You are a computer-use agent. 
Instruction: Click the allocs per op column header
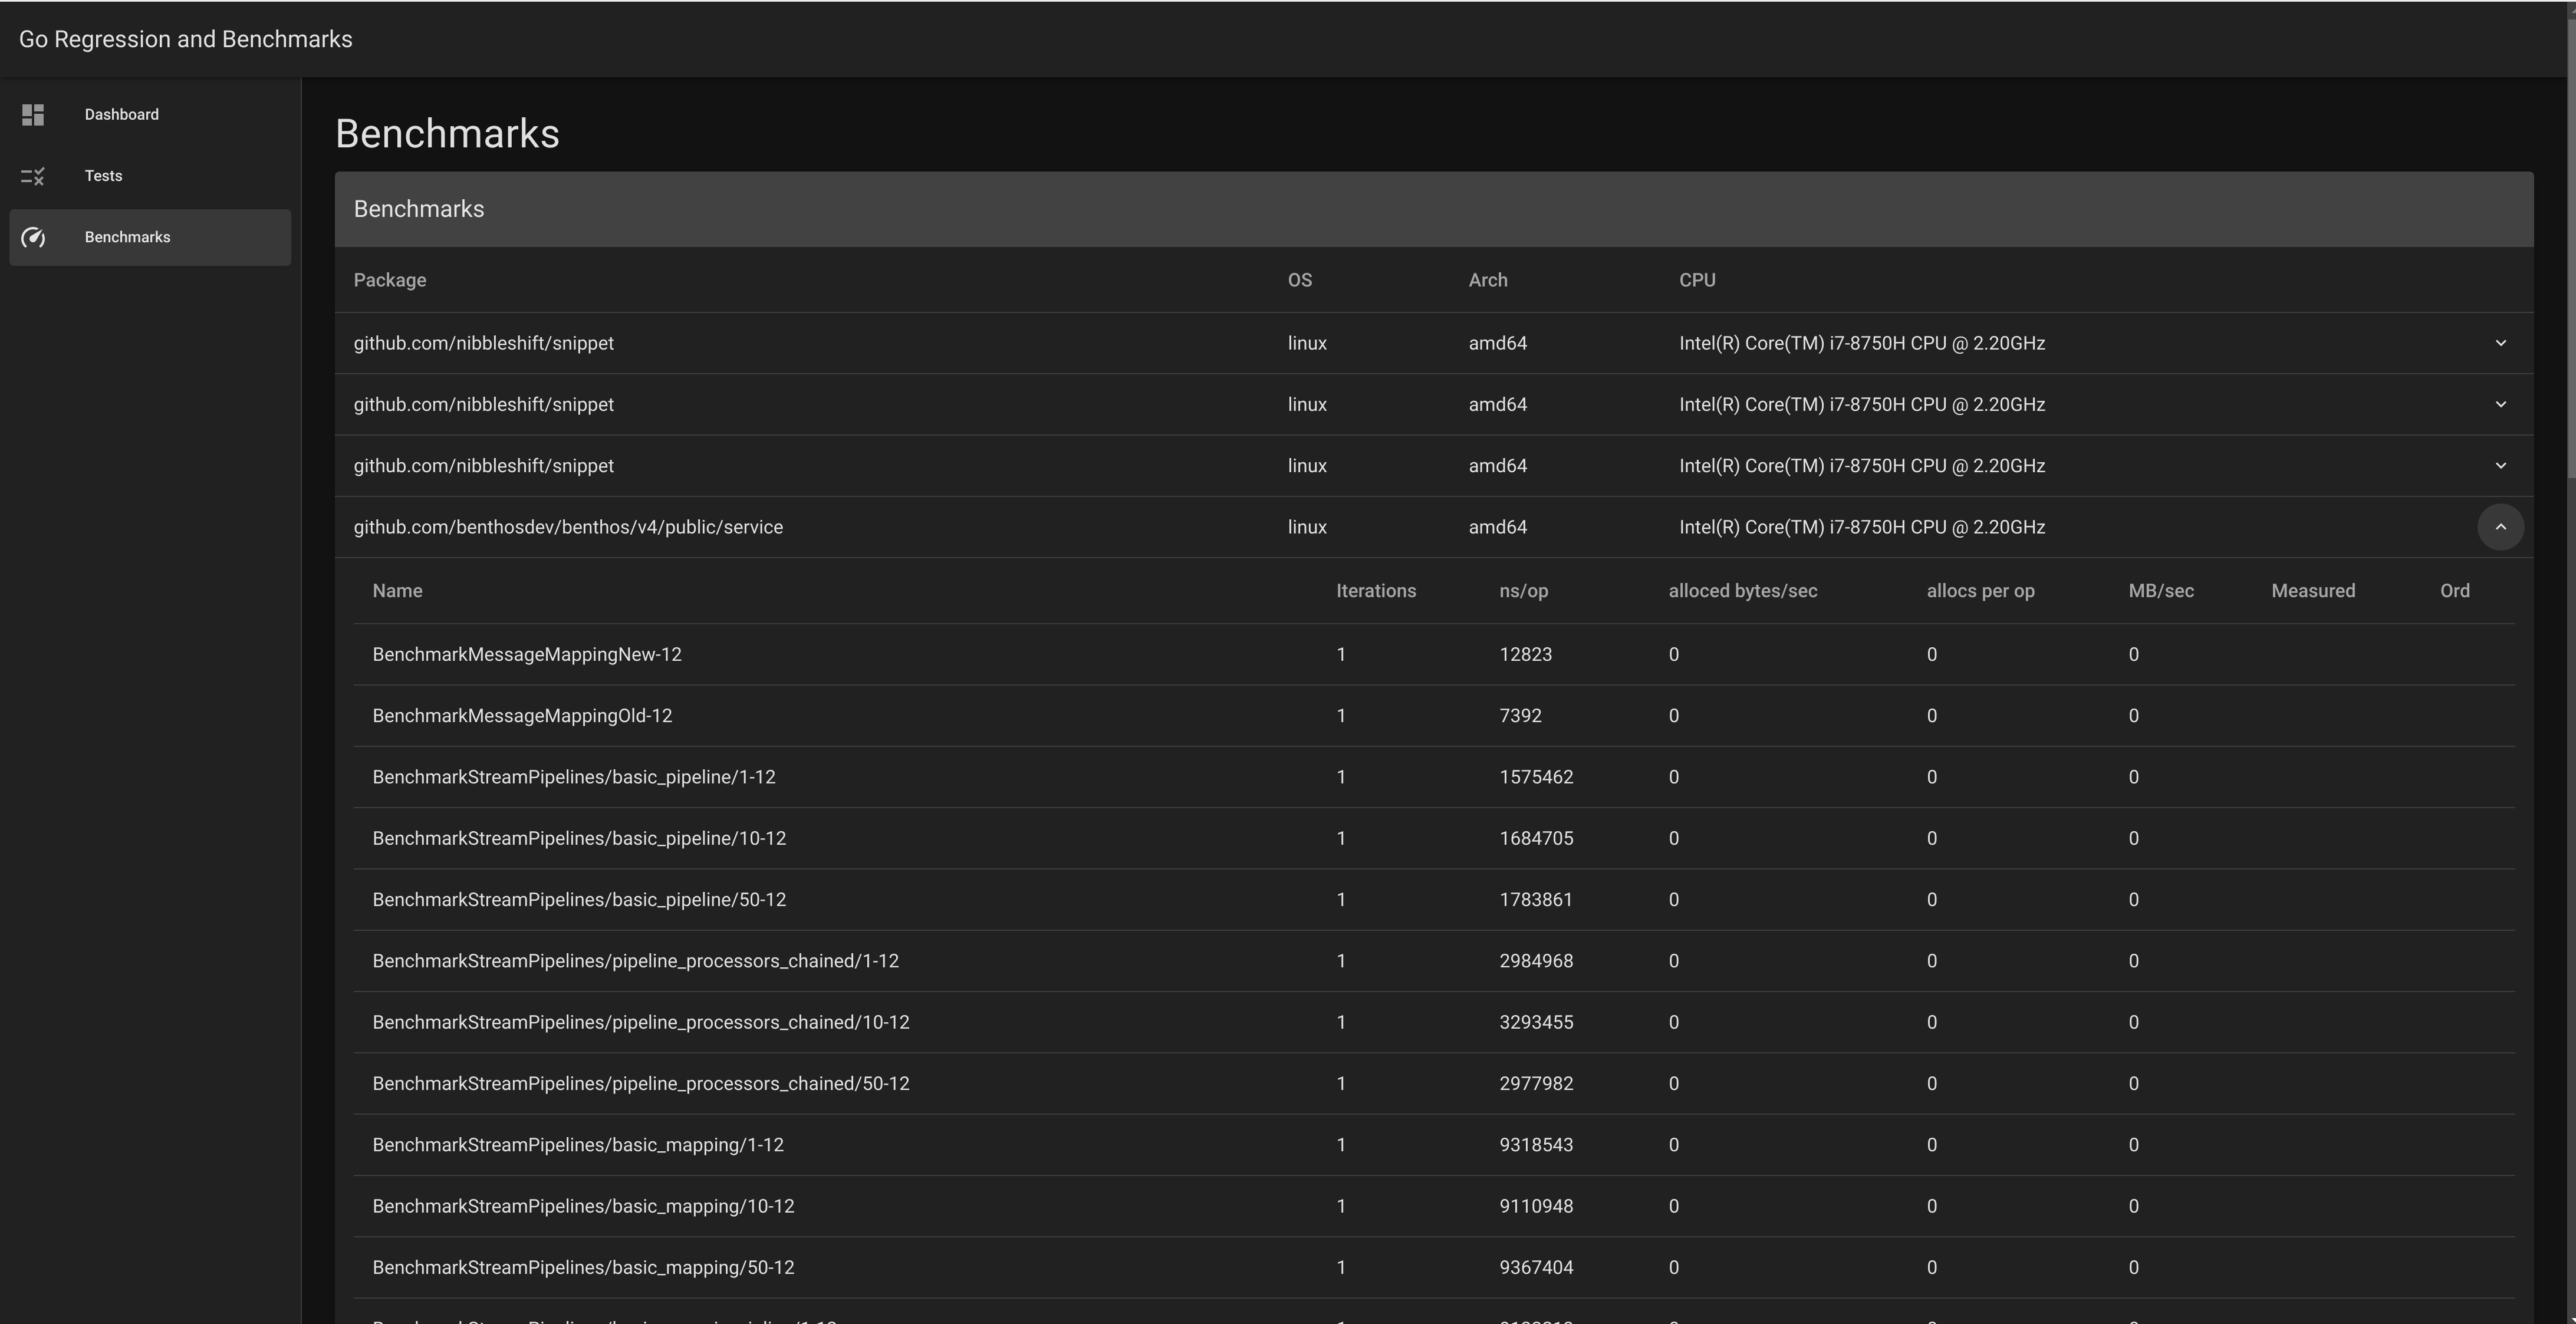pyautogui.click(x=1980, y=591)
